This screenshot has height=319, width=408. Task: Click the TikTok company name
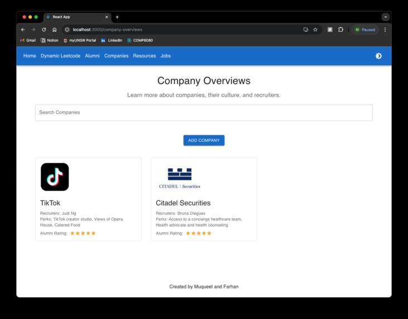[x=50, y=203]
